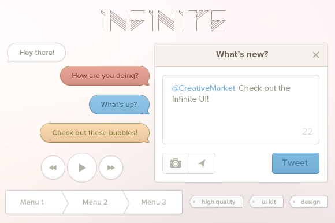Close the What's new dialog
The width and height of the screenshot is (335, 223).
(316, 55)
